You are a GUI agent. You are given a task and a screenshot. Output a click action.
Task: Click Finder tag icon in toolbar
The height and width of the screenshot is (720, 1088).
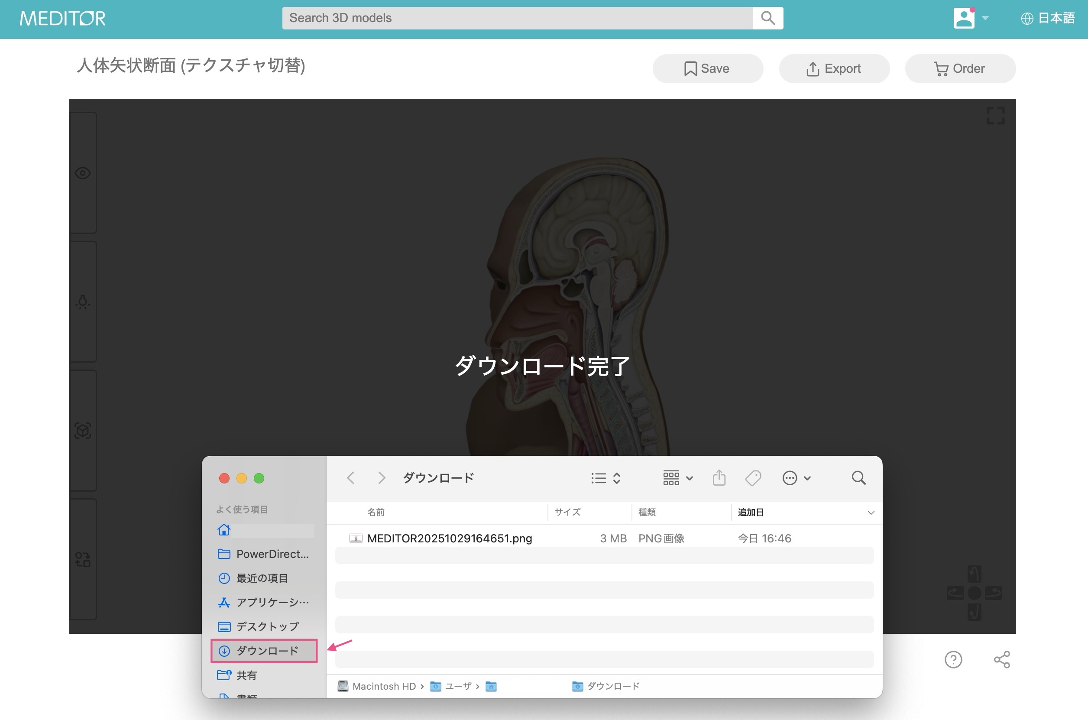(x=753, y=478)
